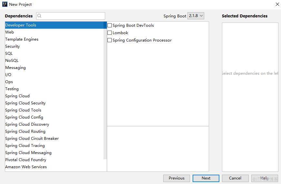Open the SQL dependencies category
This screenshot has height=184, width=281.
[54, 53]
